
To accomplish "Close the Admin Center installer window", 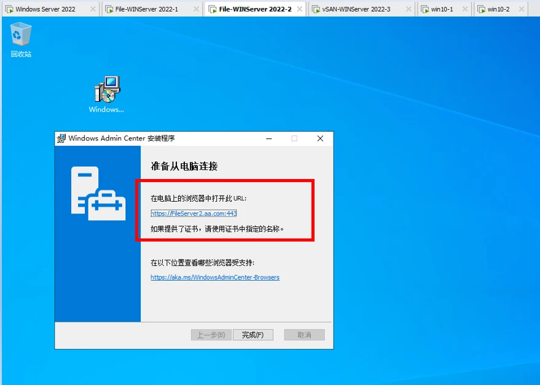I will point(320,138).
